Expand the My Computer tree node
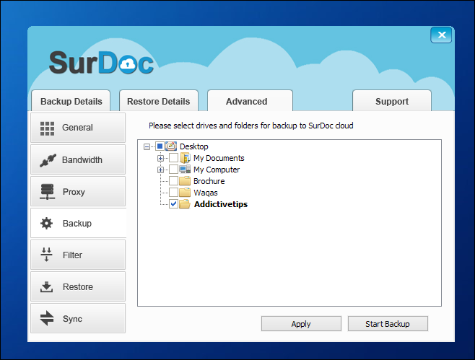Image resolution: width=475 pixels, height=360 pixels. pos(160,170)
